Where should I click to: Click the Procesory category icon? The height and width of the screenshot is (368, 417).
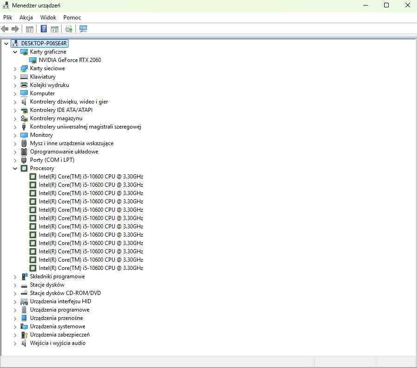pos(24,168)
